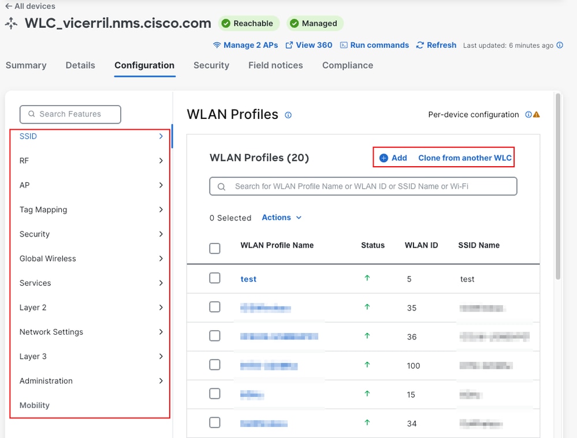The width and height of the screenshot is (577, 438).
Task: Click the WLAN Profiles info icon
Action: pyautogui.click(x=288, y=115)
